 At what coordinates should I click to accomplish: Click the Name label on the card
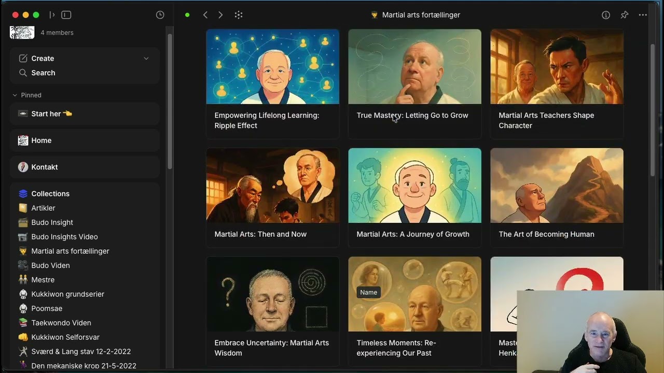tap(369, 292)
